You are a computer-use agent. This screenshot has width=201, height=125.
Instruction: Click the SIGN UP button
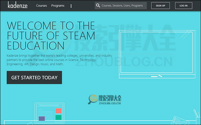[160, 6]
